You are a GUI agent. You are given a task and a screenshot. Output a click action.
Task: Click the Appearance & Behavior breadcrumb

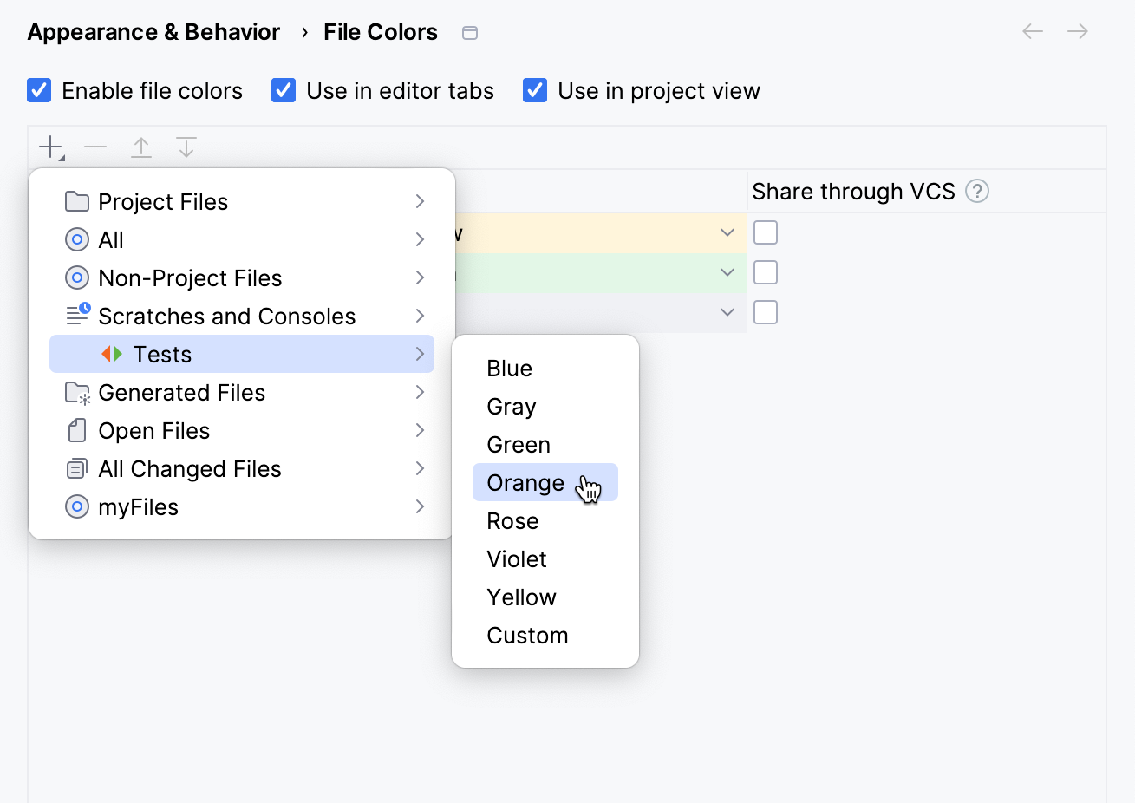coord(153,32)
